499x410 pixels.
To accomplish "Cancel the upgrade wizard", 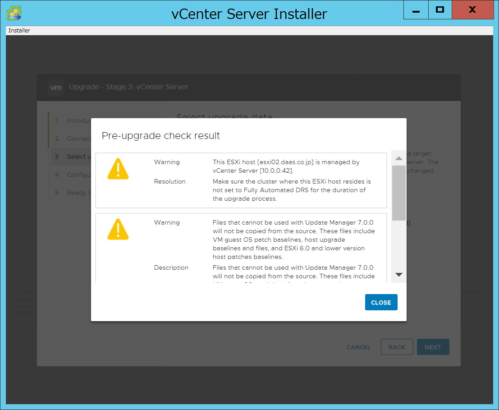I will pos(359,347).
